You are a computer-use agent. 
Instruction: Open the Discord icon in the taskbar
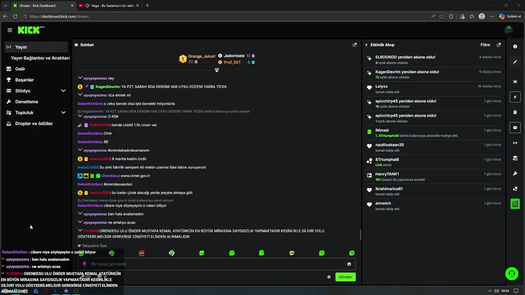[66, 291]
